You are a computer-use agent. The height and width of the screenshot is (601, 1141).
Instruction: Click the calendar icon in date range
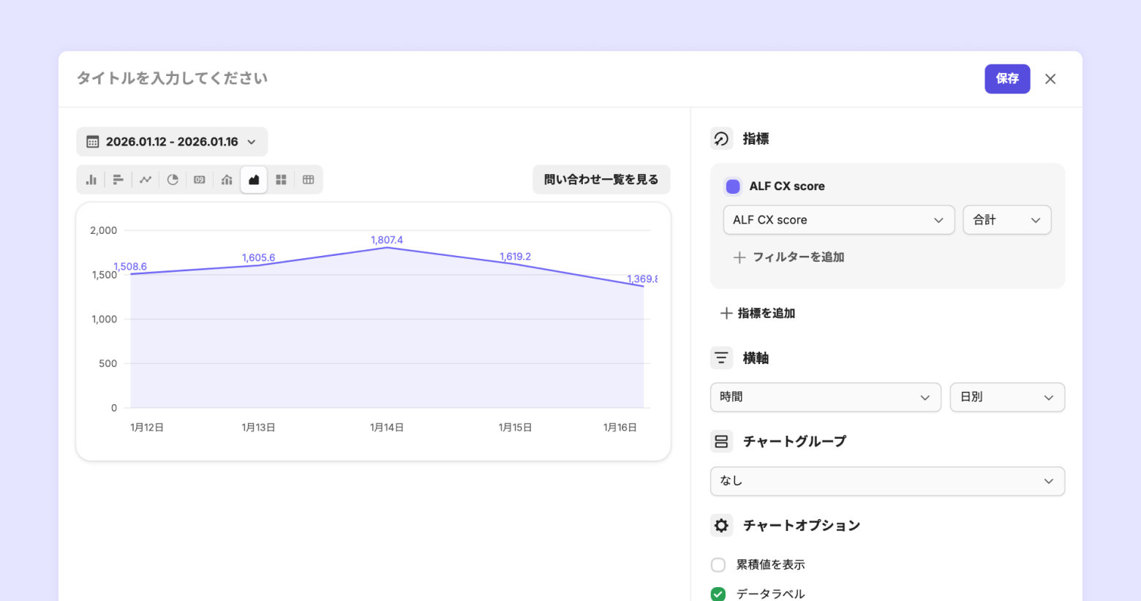(93, 142)
